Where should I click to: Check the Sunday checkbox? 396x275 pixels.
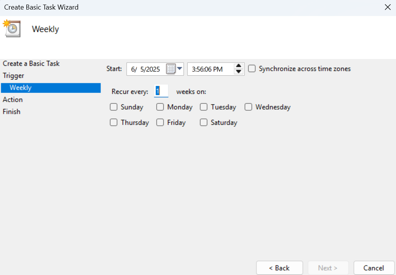(114, 107)
